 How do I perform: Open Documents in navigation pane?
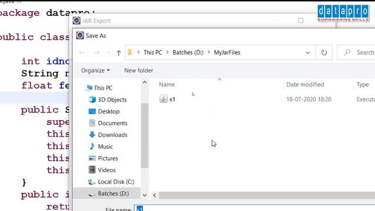pos(112,123)
